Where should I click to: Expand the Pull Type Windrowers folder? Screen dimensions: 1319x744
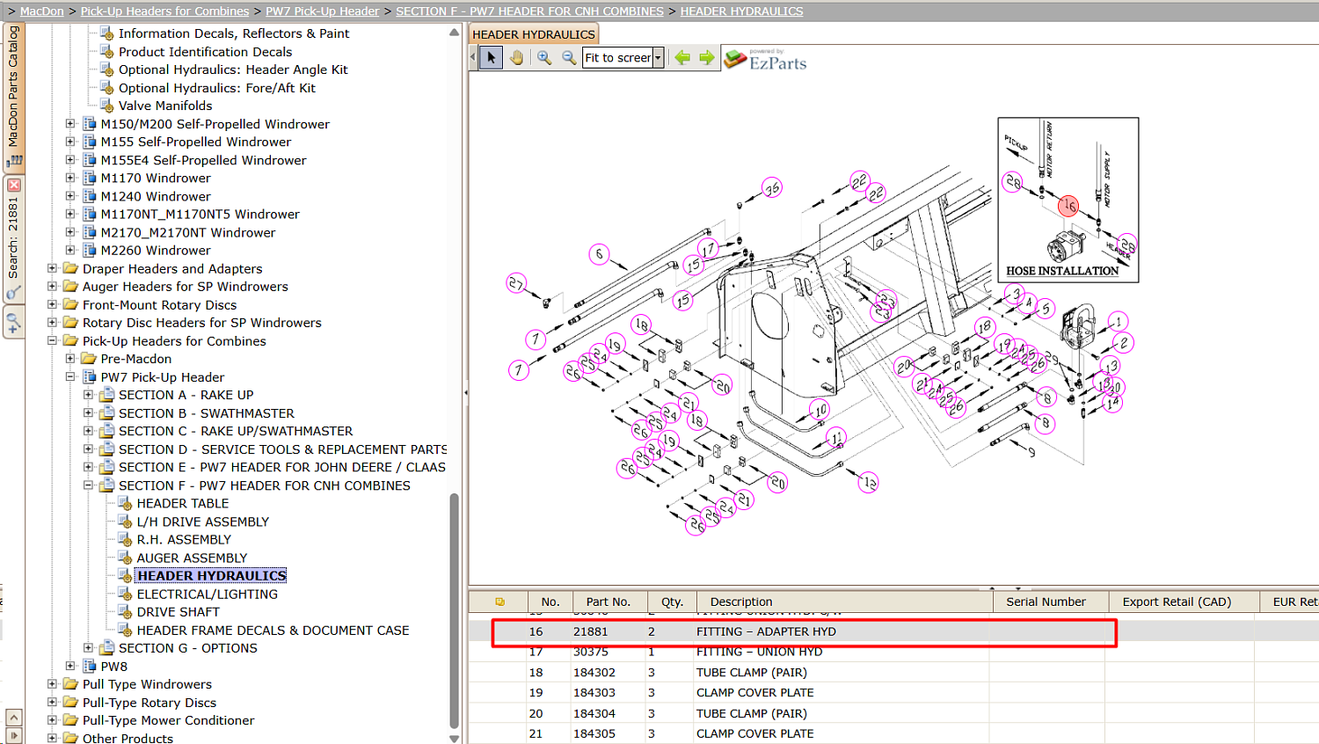[52, 683]
